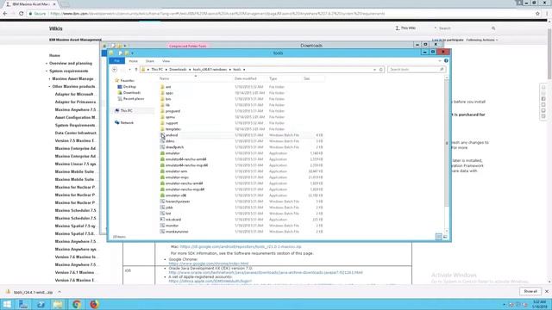The height and width of the screenshot is (310, 552).
Task: Select the 'emulator-x86' application icon
Action: click(162, 195)
